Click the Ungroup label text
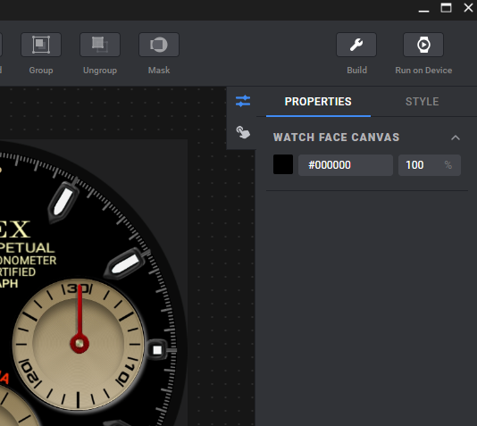The width and height of the screenshot is (477, 426). point(100,71)
